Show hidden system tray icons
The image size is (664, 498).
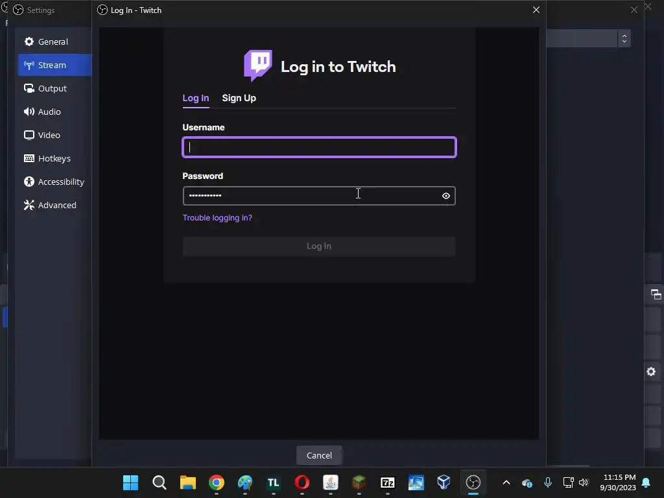(506, 482)
